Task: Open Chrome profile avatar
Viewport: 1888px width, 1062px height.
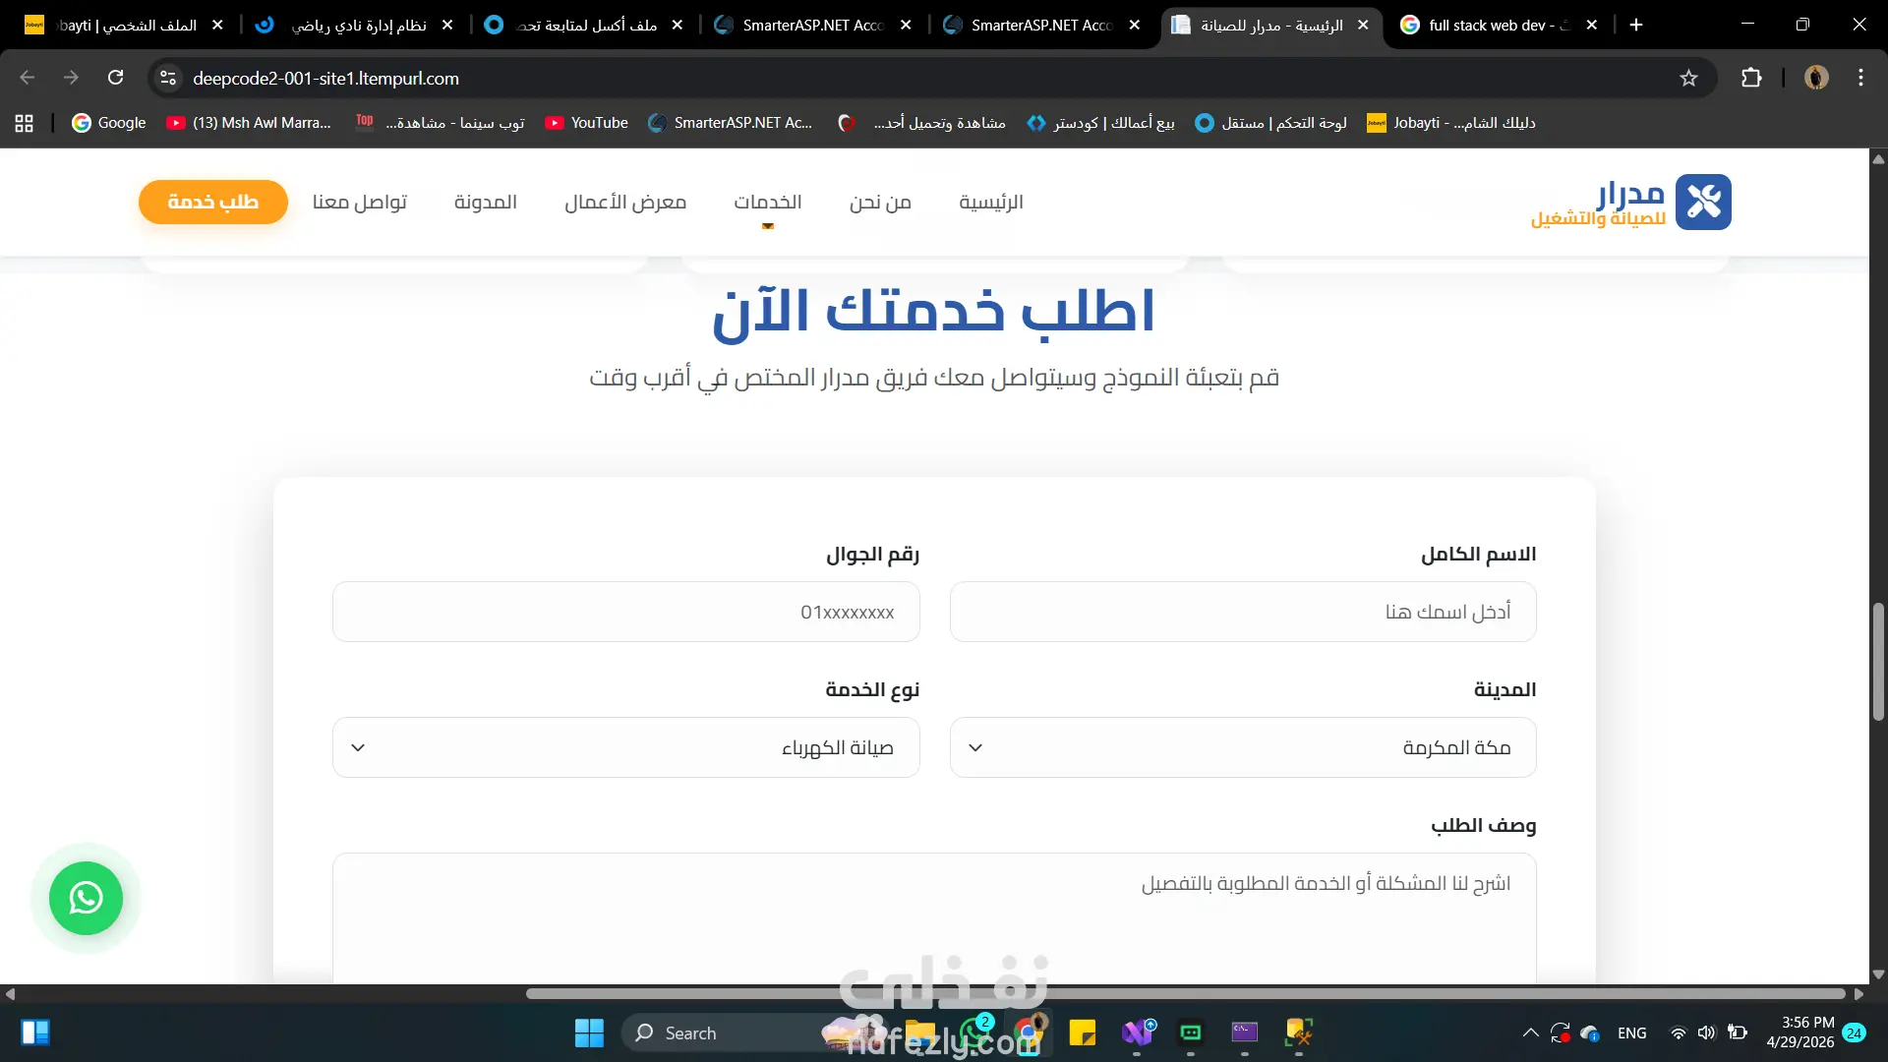Action: point(1816,78)
